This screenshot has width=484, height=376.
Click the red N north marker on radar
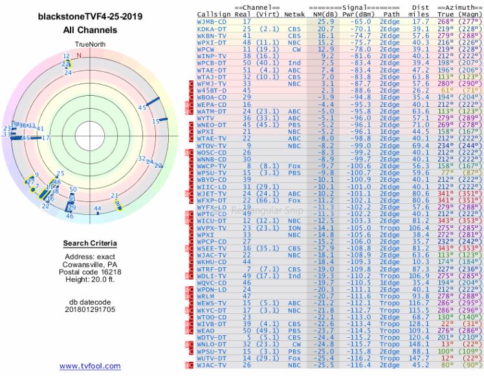79,56
